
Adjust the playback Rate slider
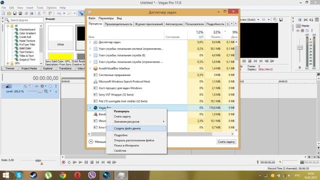(x=38, y=160)
